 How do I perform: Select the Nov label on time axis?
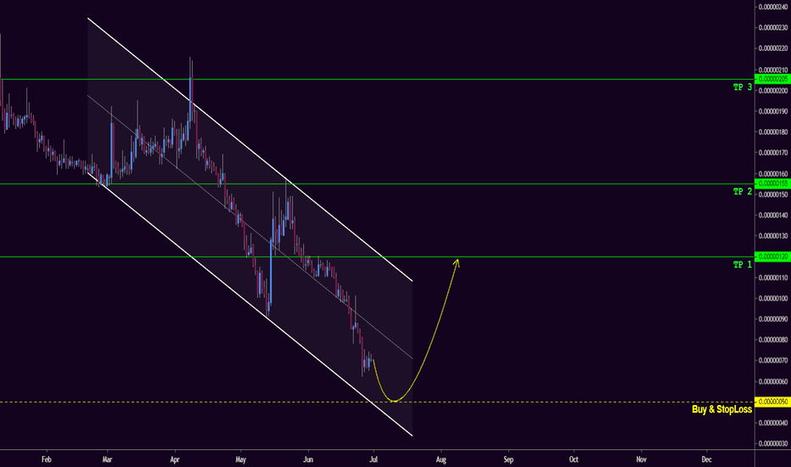641,459
